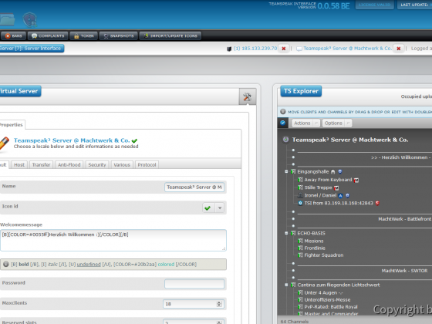This screenshot has height=324, width=432.
Task: Click the red M icon on Away From Keyboard
Action: click(x=356, y=181)
